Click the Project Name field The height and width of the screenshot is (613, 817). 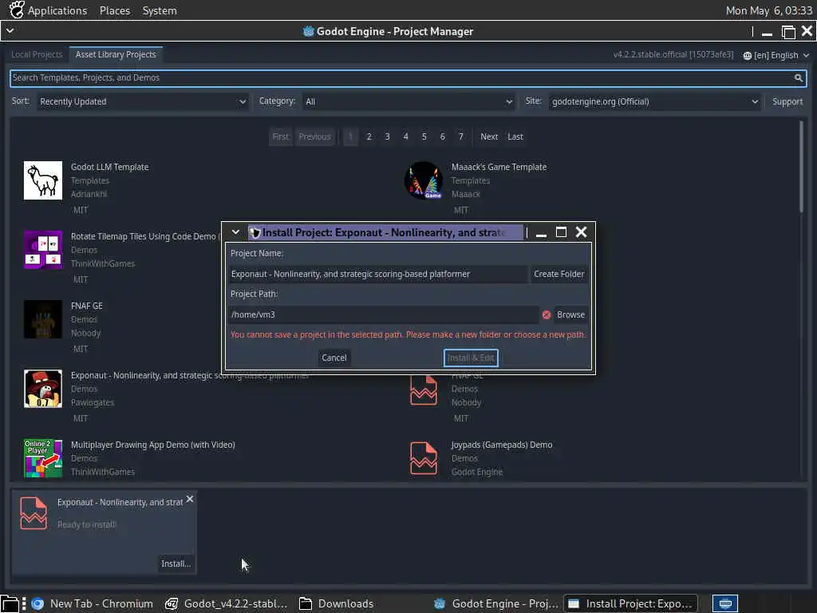point(378,275)
